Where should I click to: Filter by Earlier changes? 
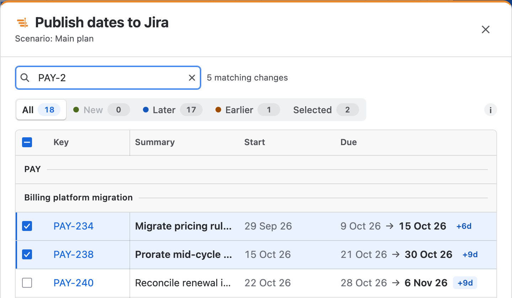coord(248,110)
